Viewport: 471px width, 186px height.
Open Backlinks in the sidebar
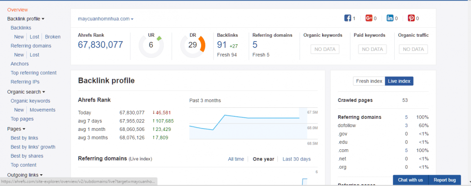[21, 28]
